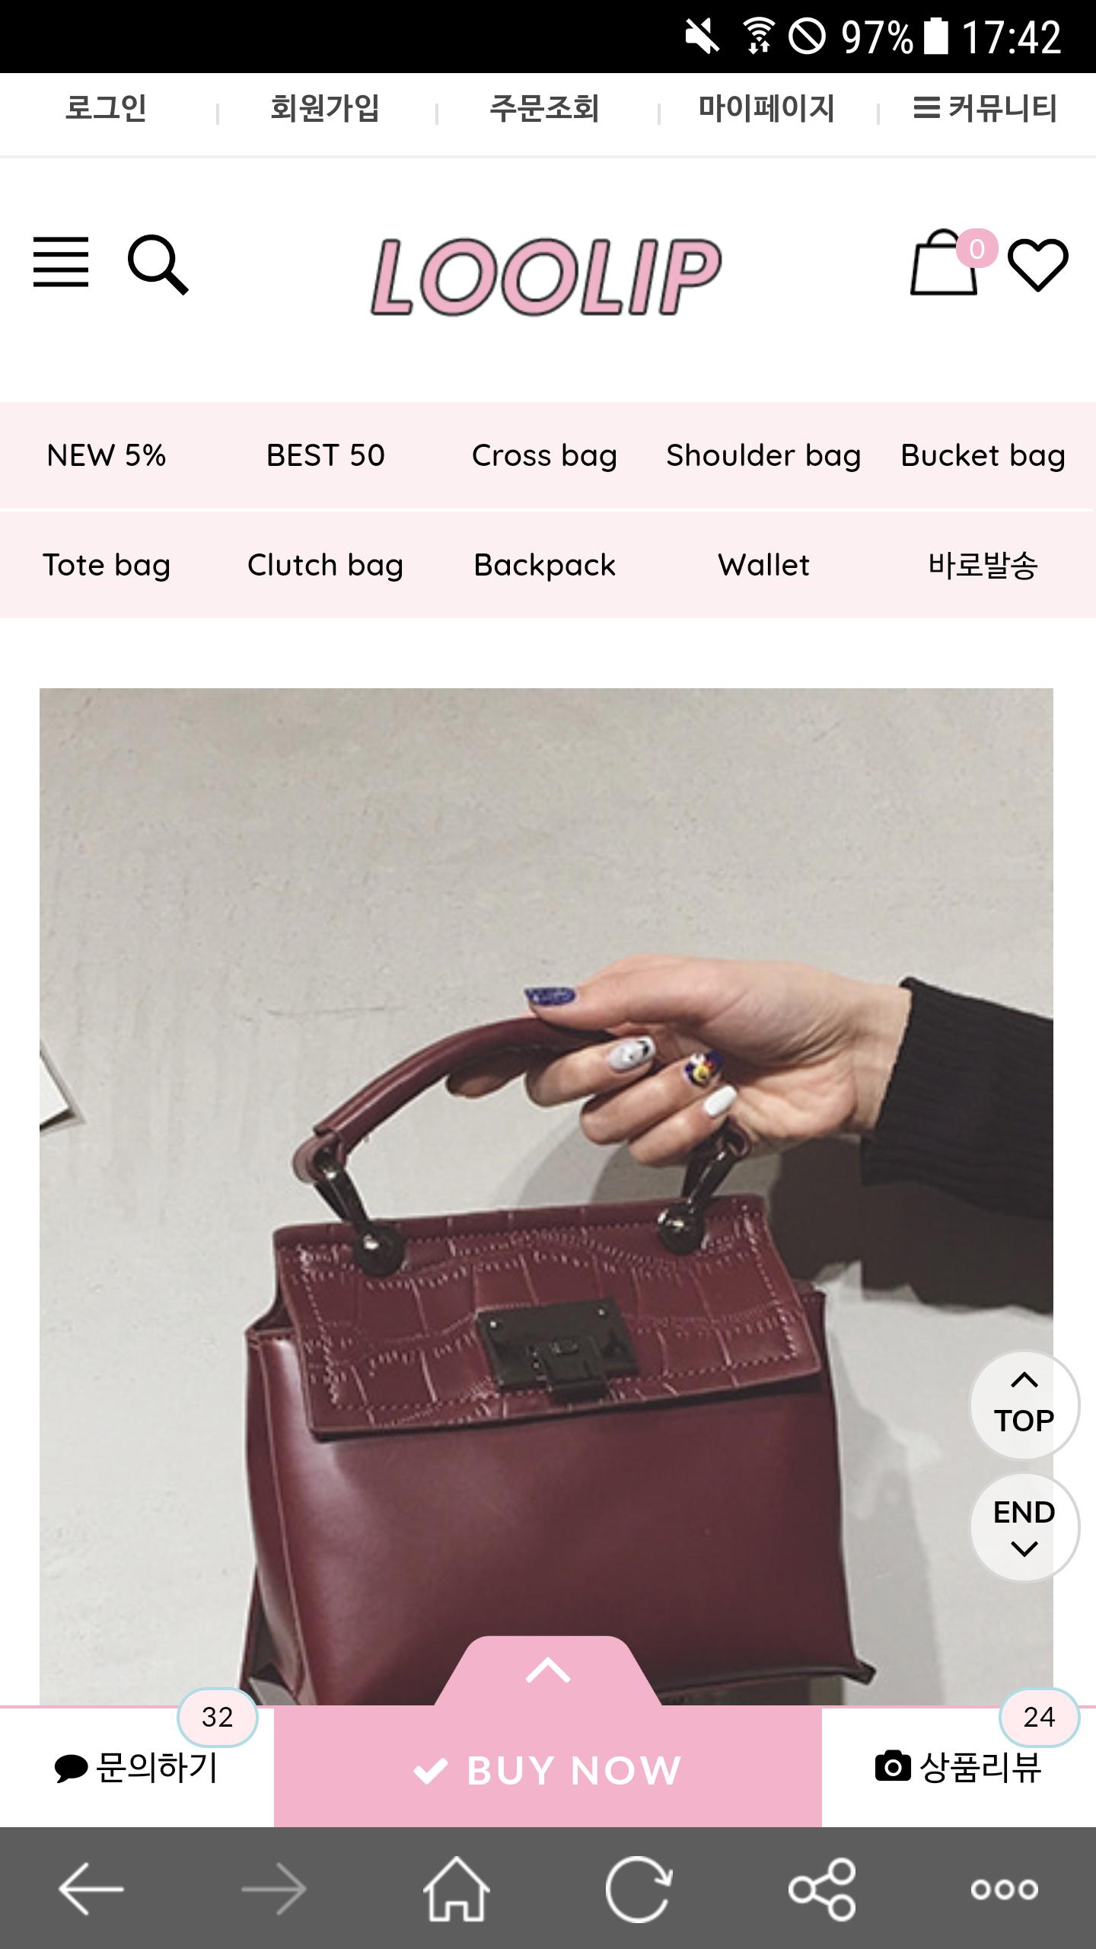The width and height of the screenshot is (1096, 1949).
Task: Tap the BUY NOW button
Action: click(548, 1770)
